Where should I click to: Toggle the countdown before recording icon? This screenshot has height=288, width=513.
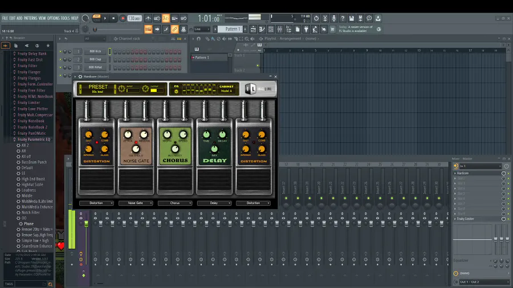tap(166, 18)
